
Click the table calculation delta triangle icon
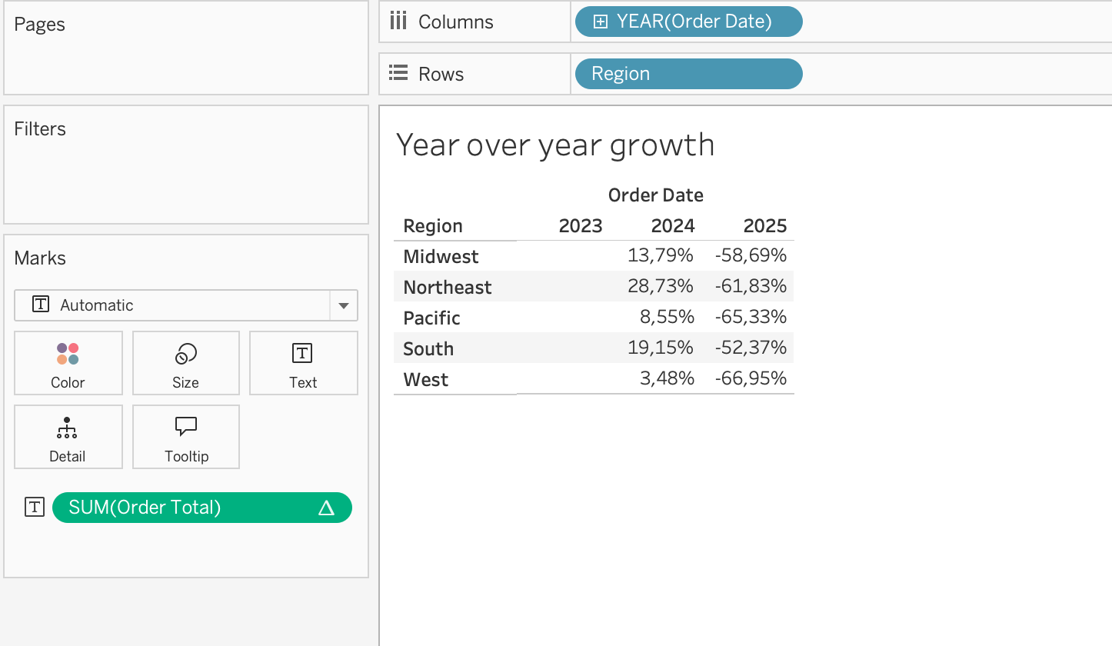click(326, 508)
